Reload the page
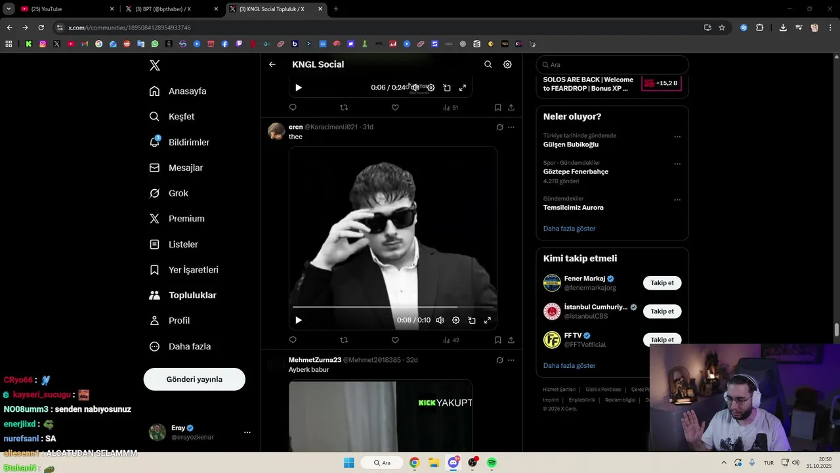 pos(41,28)
